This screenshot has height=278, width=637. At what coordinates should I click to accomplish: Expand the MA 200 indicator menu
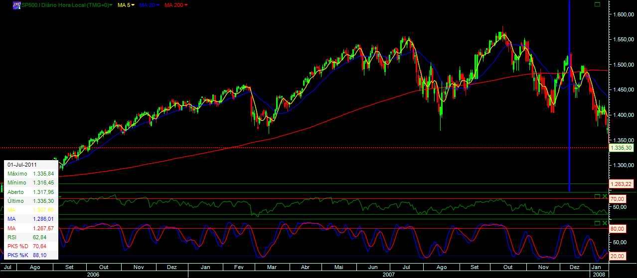[186, 5]
